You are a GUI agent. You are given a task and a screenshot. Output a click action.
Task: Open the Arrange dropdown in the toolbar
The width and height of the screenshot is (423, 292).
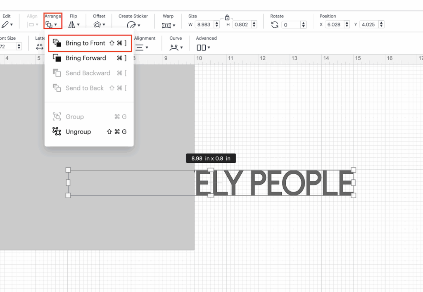[52, 24]
